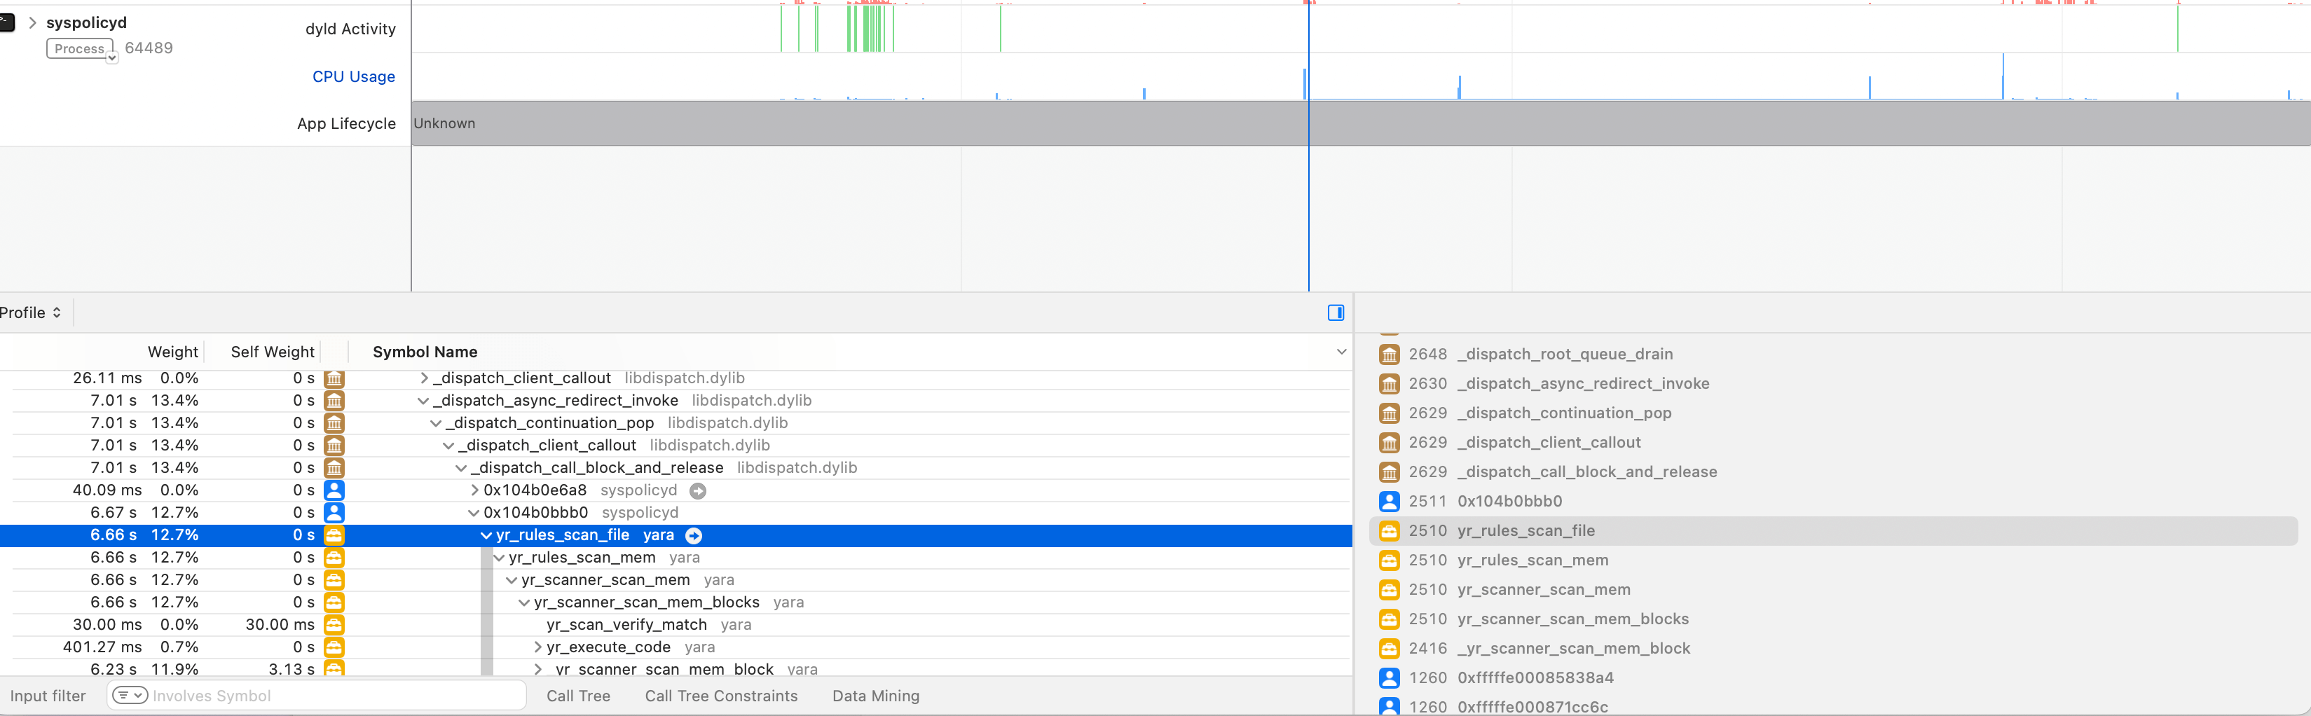Screen dimensions: 2311x716
Task: Click the user icon on 6.67 s row
Action: 334,512
